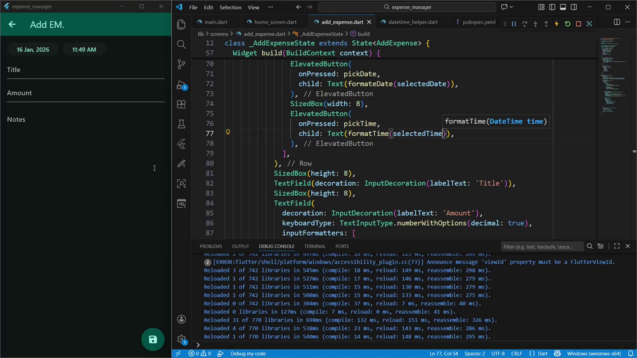Image resolution: width=637 pixels, height=358 pixels.
Task: Click the screens folder breadcrumb
Action: click(x=219, y=34)
